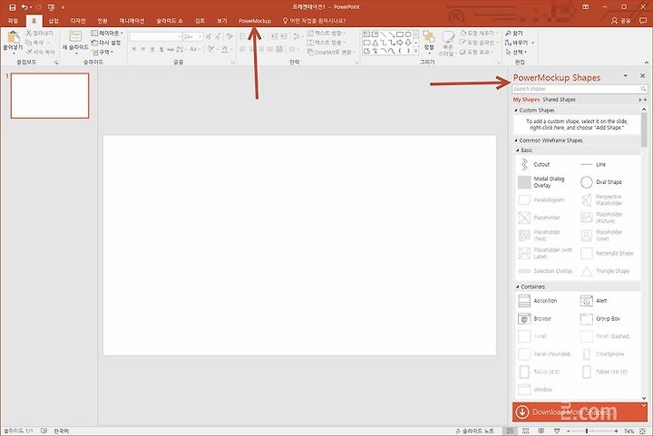Click the Tell Me search box
653x436 pixels.
pyautogui.click(x=315, y=20)
